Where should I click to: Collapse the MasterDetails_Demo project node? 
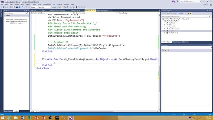tap(163, 21)
